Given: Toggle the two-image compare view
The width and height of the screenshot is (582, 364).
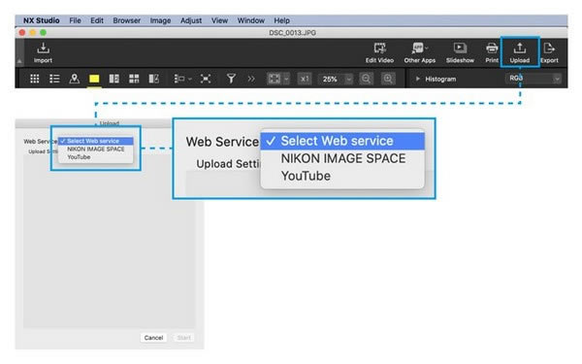Looking at the screenshot, I should (x=113, y=79).
